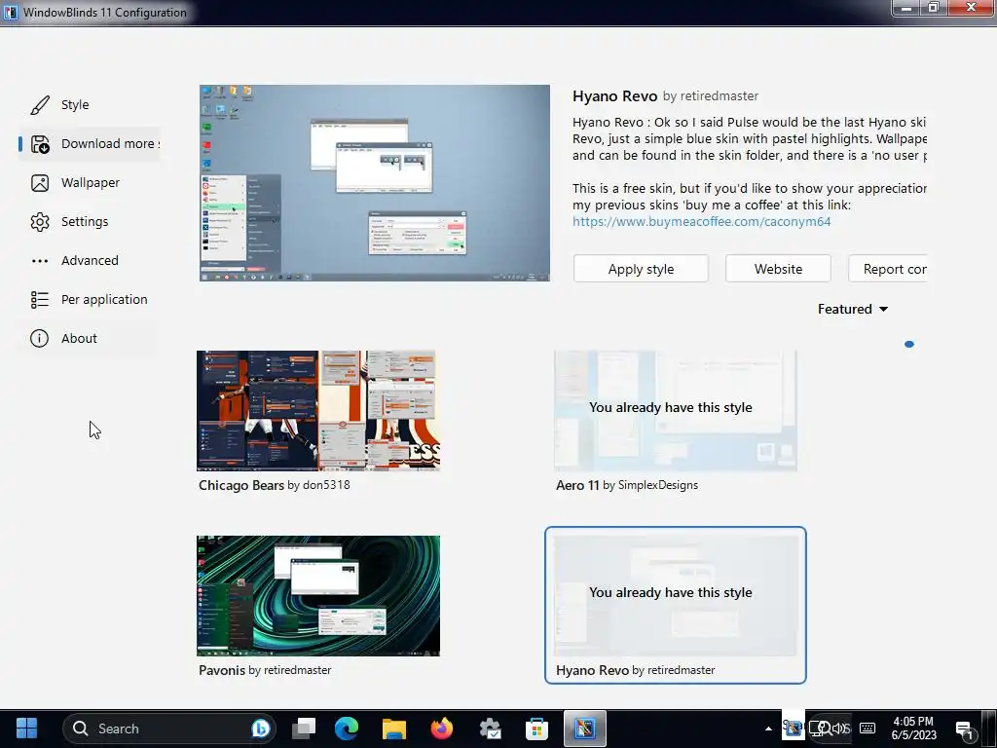The height and width of the screenshot is (748, 997).
Task: Open clock showing 4:05 PM
Action: click(x=913, y=729)
